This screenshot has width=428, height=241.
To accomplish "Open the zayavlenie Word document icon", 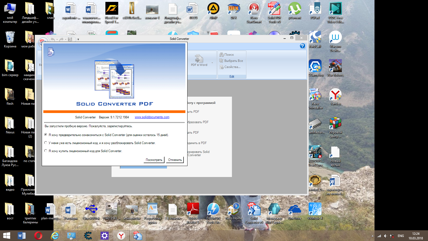I will tap(71, 11).
